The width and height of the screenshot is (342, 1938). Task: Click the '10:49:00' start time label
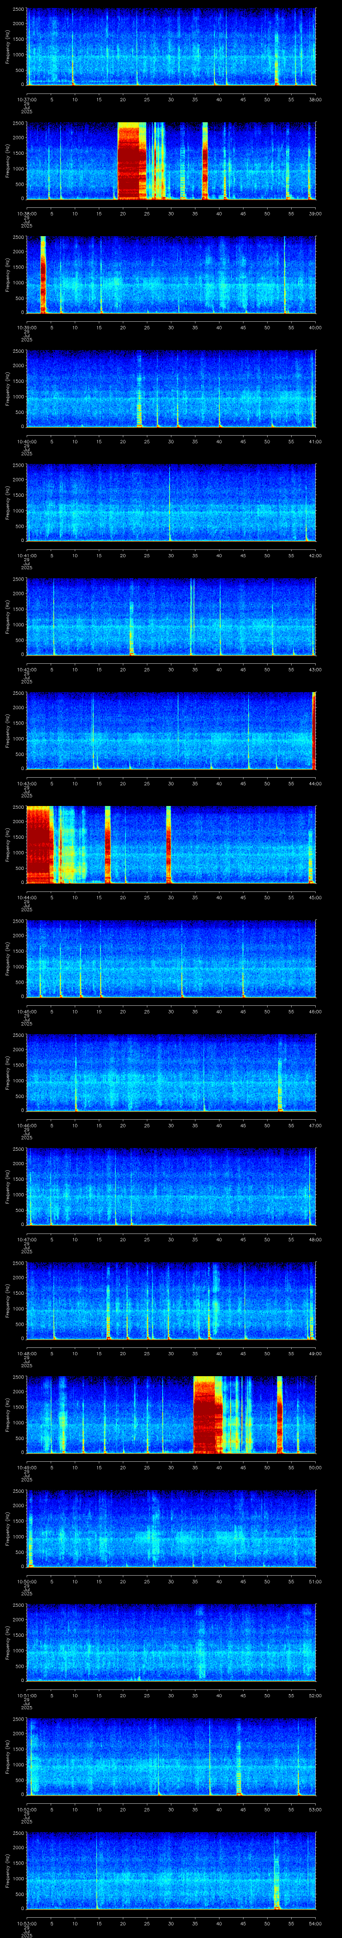coord(26,1468)
